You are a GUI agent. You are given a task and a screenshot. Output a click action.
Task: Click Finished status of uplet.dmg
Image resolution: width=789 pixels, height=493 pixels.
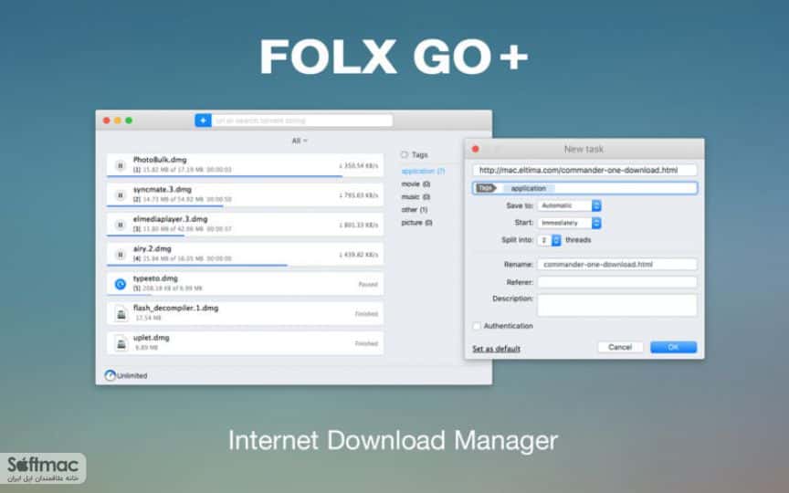pyautogui.click(x=366, y=343)
